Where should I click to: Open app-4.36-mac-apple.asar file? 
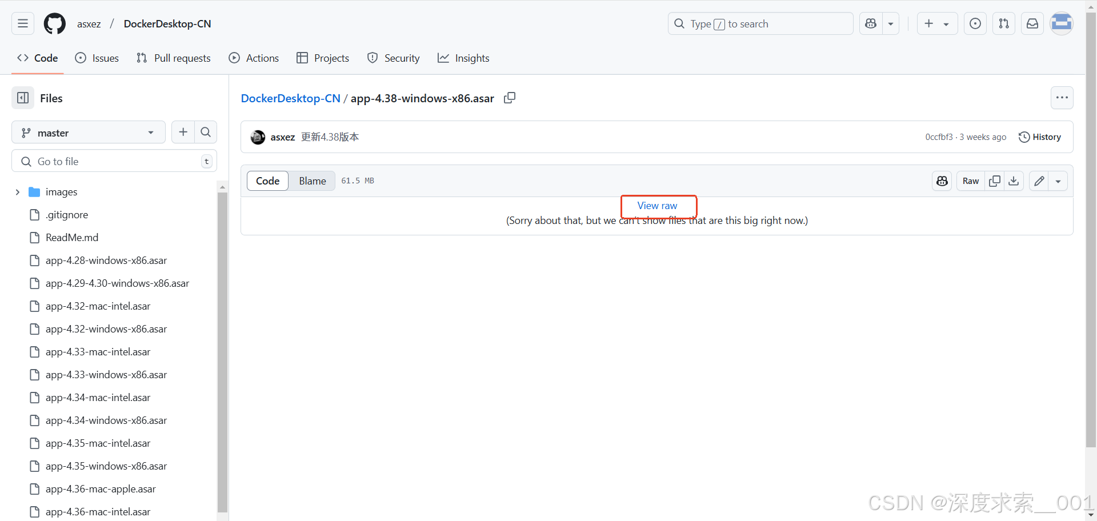coord(101,489)
